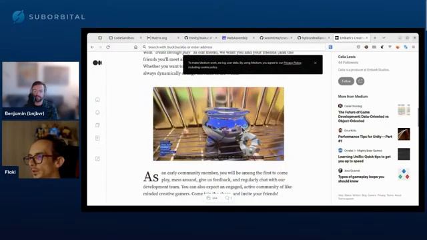
Task: Open Learning UniRx Quick tips article
Action: 364,159
